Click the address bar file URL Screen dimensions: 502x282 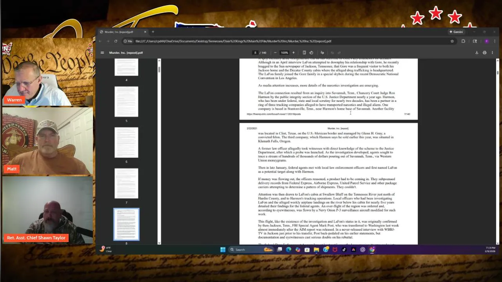[x=233, y=41]
